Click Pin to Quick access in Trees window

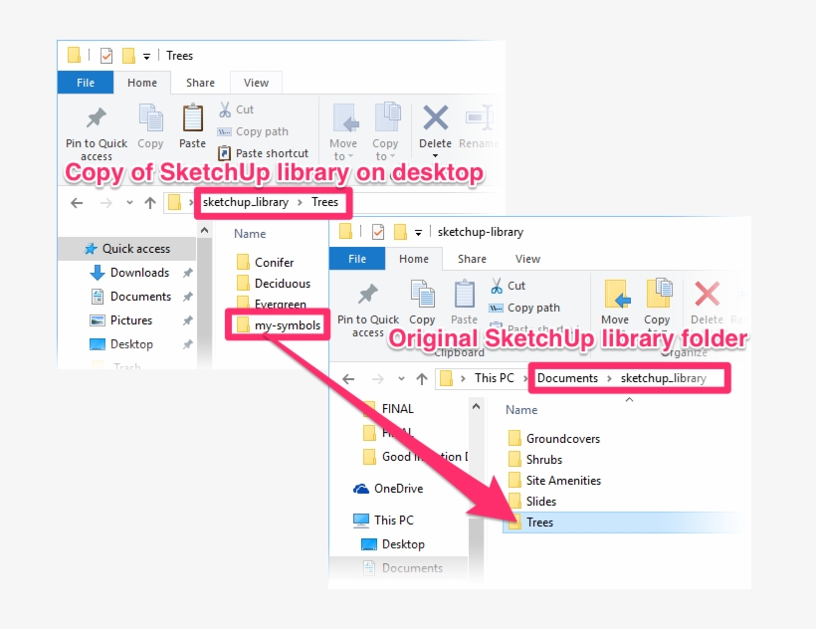pyautogui.click(x=97, y=133)
